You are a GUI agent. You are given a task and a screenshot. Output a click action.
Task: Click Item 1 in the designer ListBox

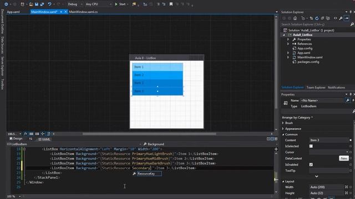[x=158, y=67]
